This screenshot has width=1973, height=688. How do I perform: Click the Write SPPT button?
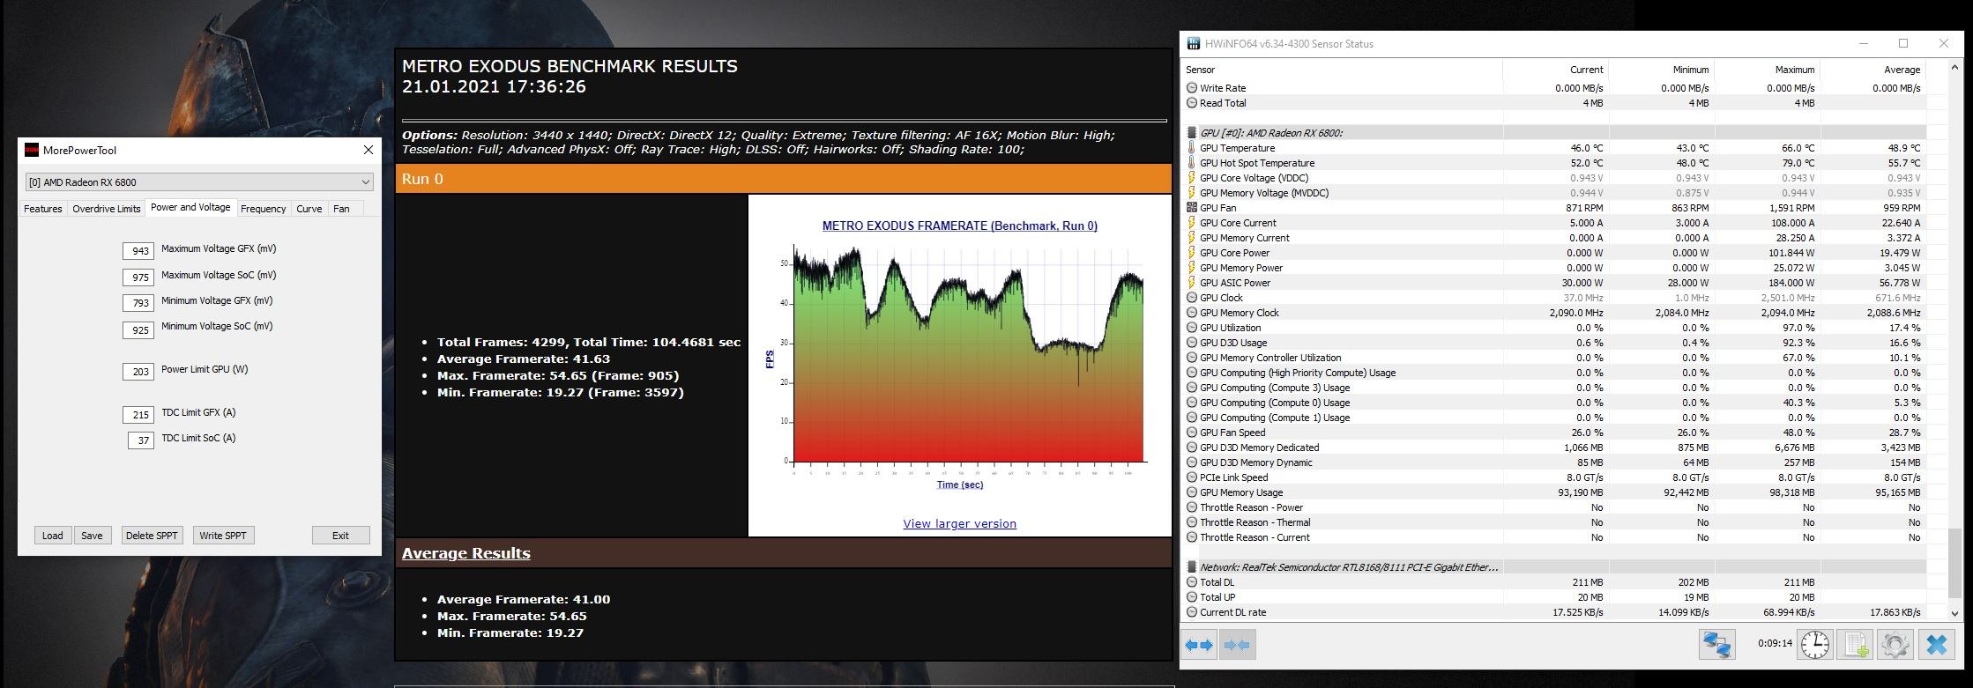pos(223,536)
